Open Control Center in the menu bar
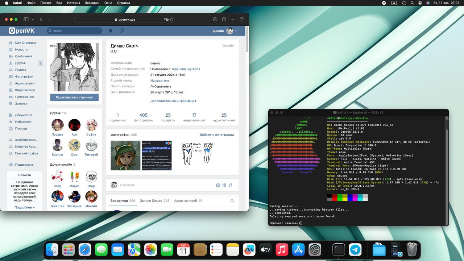Screen dimensions: 464x261 [420, 3]
